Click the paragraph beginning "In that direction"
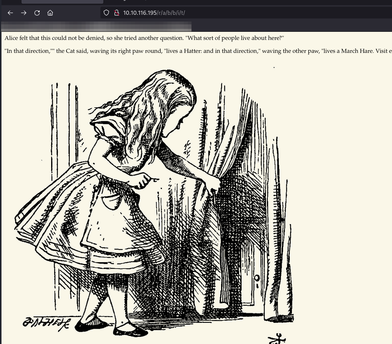Image resolution: width=392 pixels, height=344 pixels. point(198,51)
